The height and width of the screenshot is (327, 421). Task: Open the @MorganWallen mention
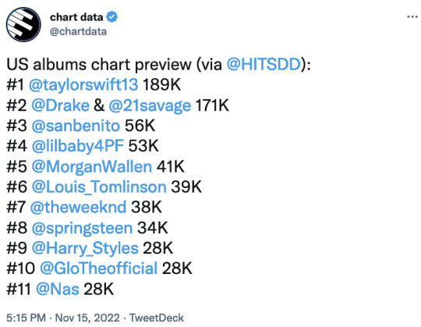point(92,166)
